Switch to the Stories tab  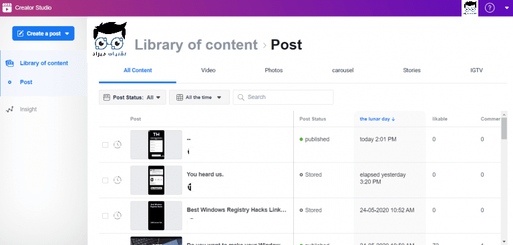tap(411, 70)
